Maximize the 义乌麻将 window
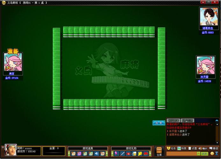221x159 pixels. coord(209,2)
